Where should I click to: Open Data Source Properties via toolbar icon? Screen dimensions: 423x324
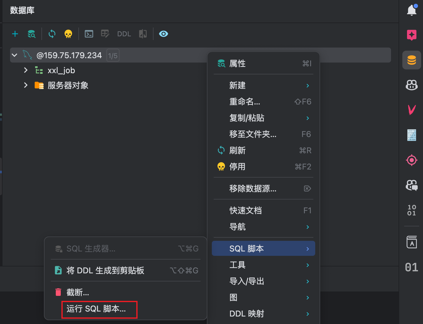[x=31, y=33]
